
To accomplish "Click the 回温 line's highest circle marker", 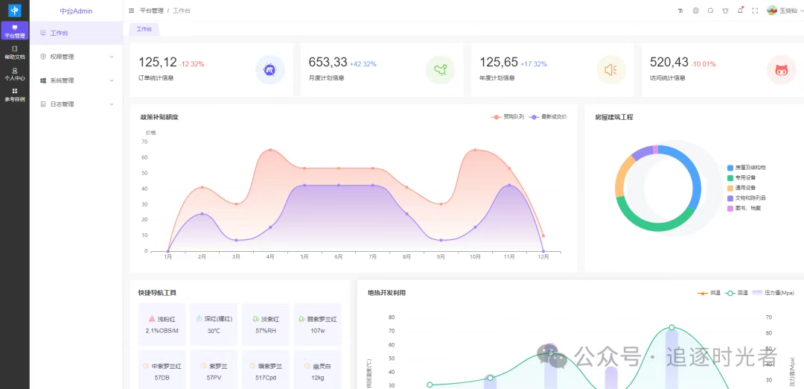I will [671, 327].
